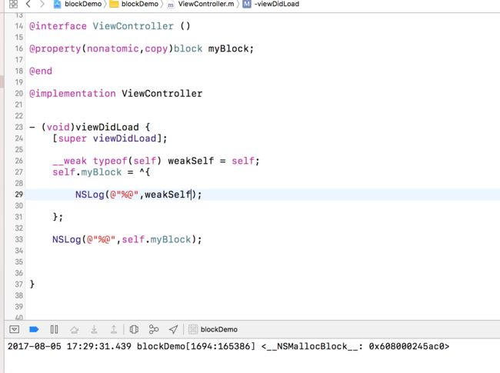This screenshot has width=500, height=373.
Task: Click the "myBlock;" property name on line 16
Action: coord(231,48)
